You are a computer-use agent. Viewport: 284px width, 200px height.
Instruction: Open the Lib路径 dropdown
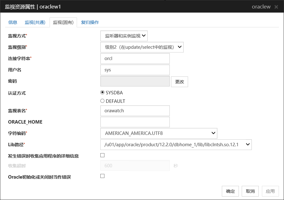[x=176, y=145]
